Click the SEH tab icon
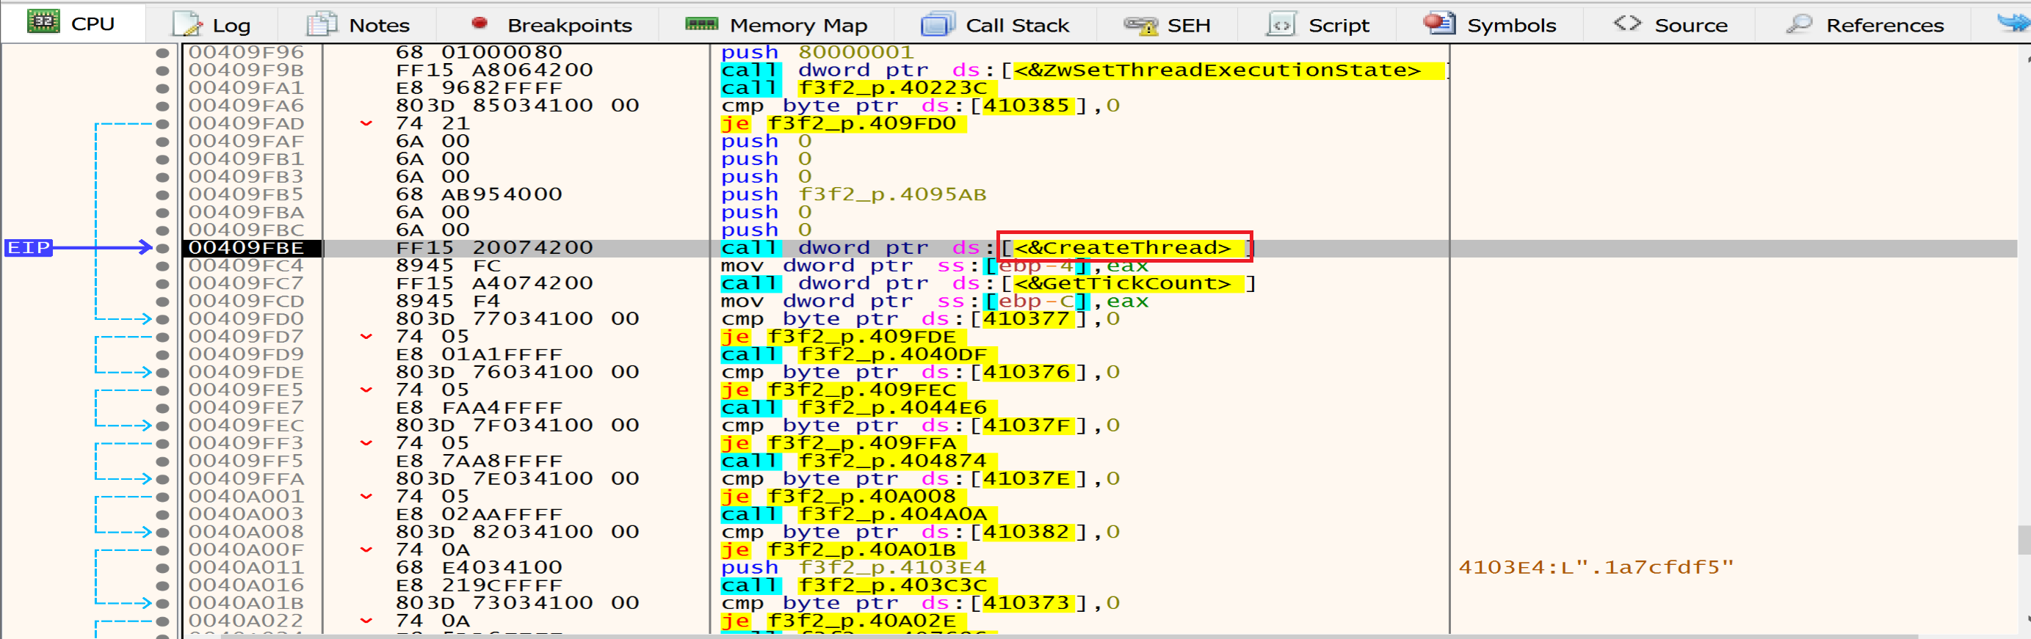 (x=1140, y=25)
